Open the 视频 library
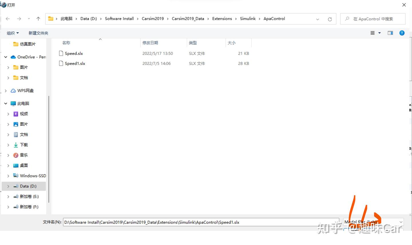 [x=21, y=114]
